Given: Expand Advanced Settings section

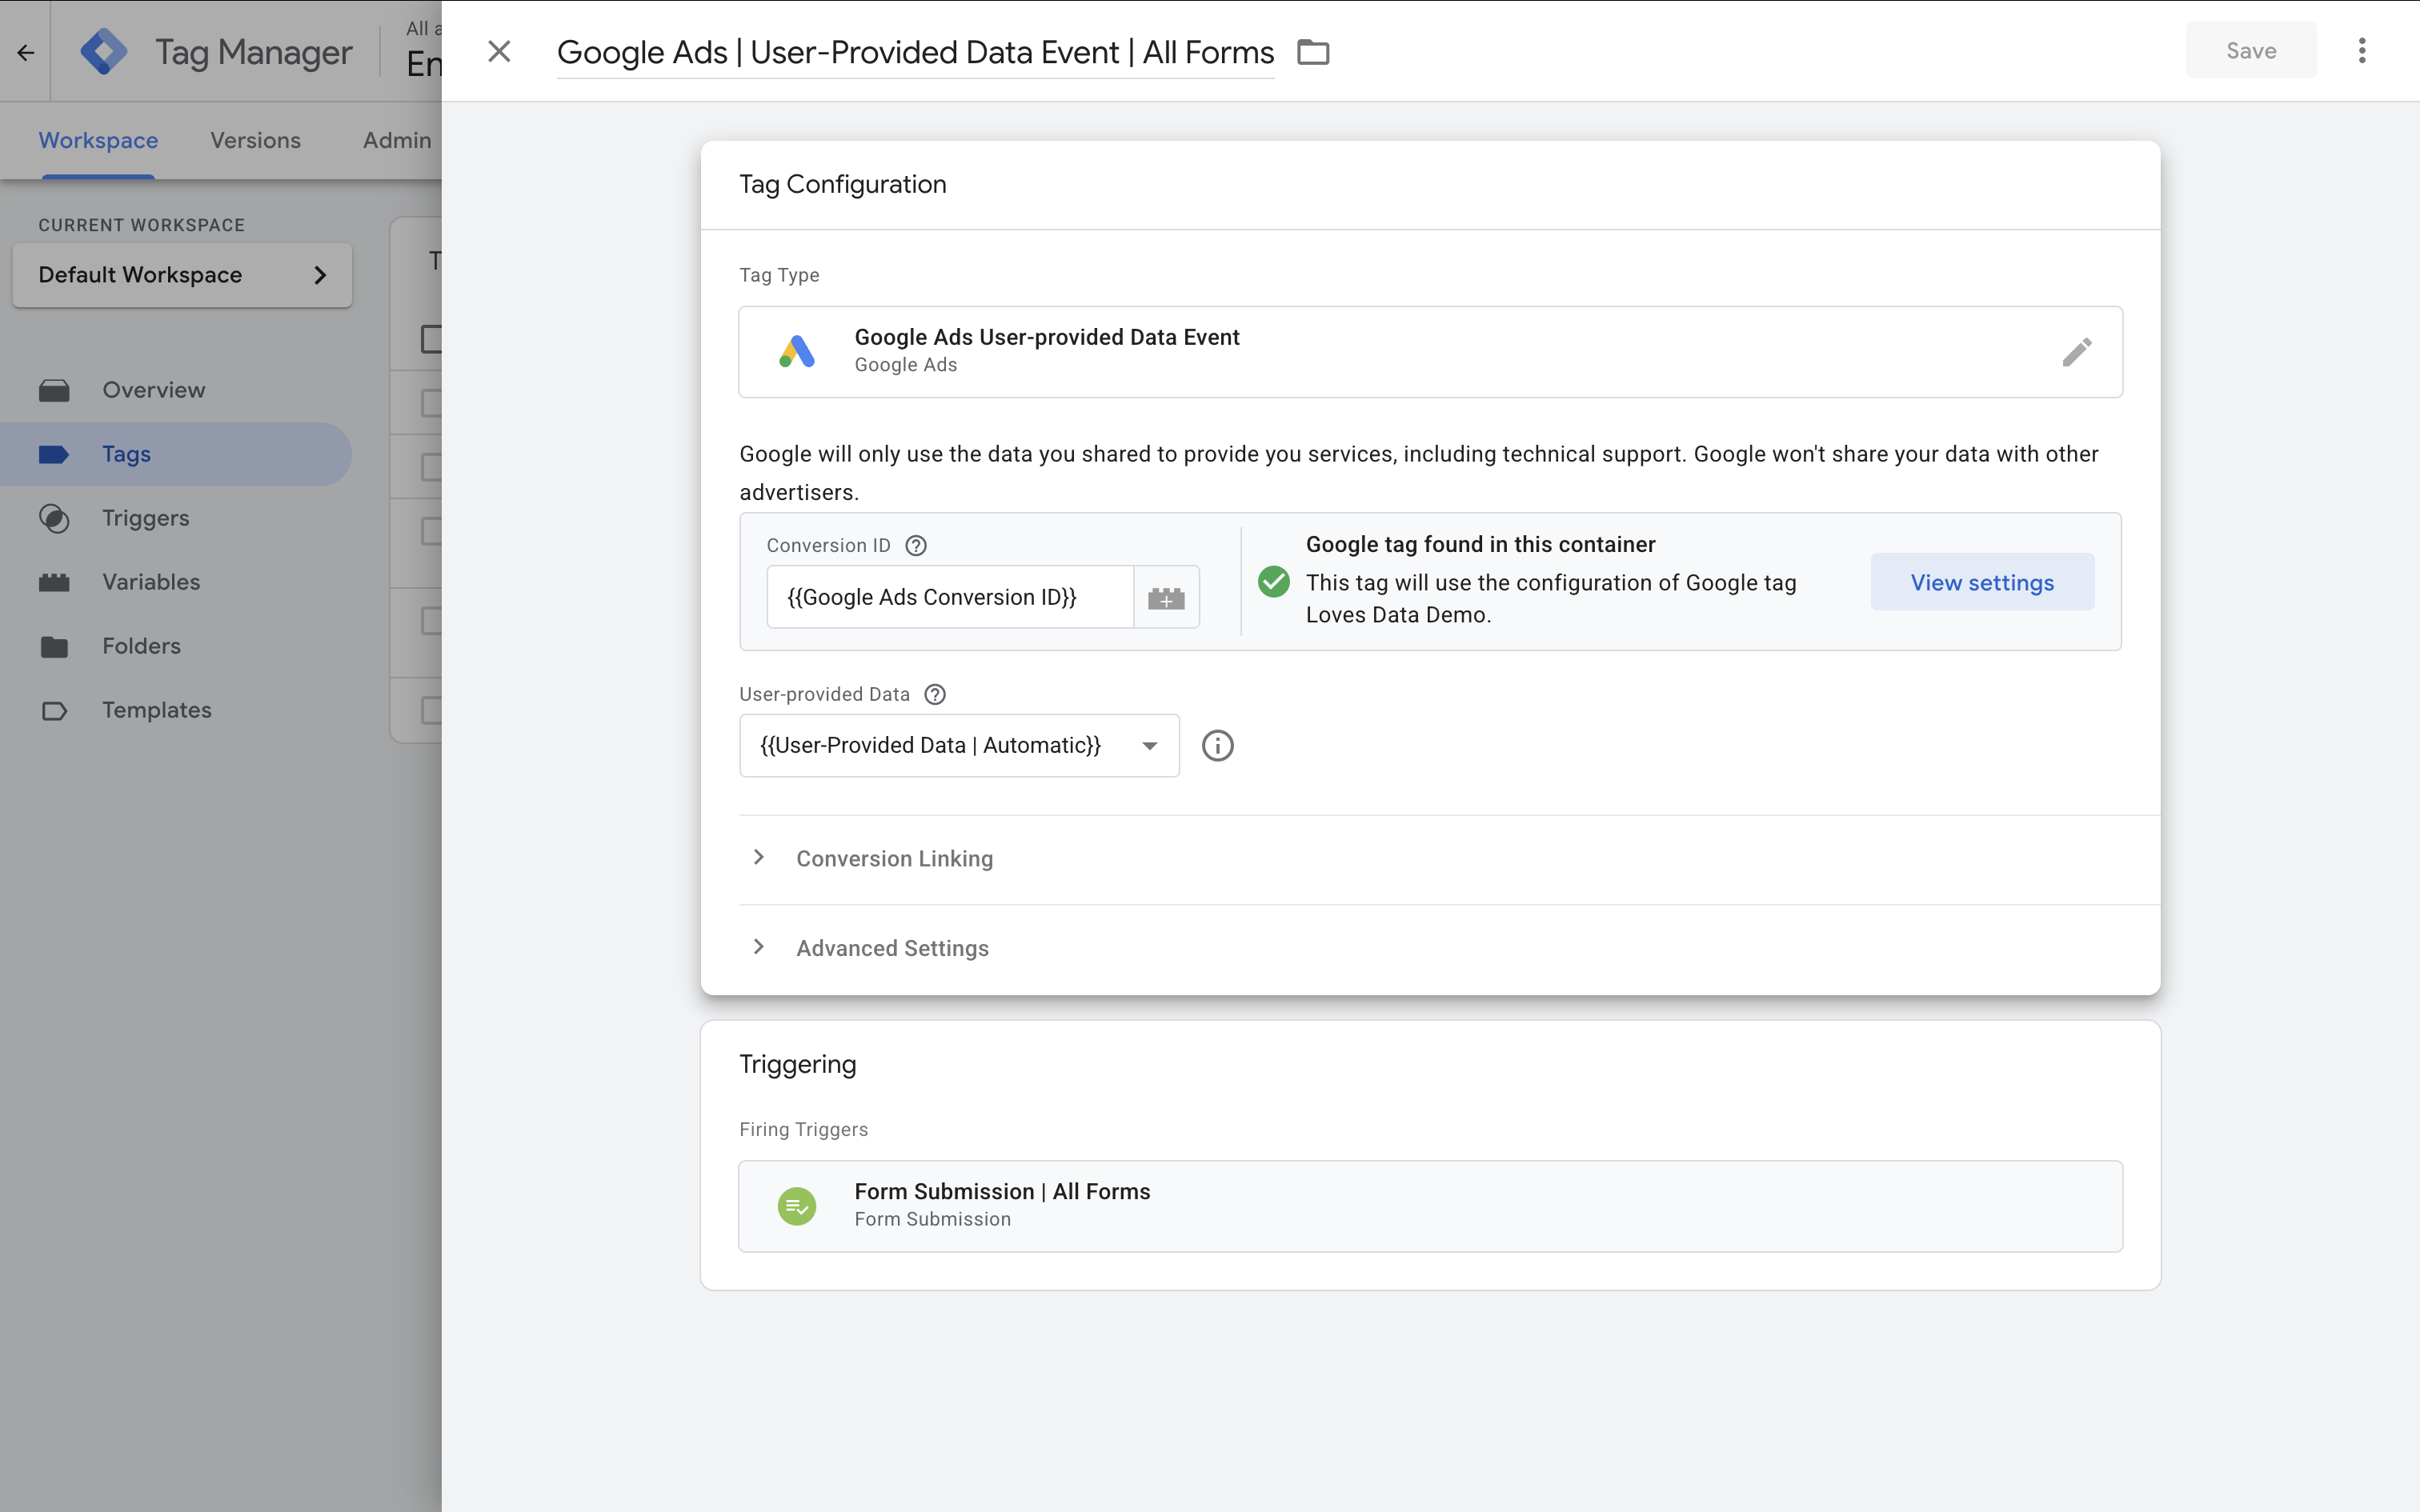Looking at the screenshot, I should point(892,948).
